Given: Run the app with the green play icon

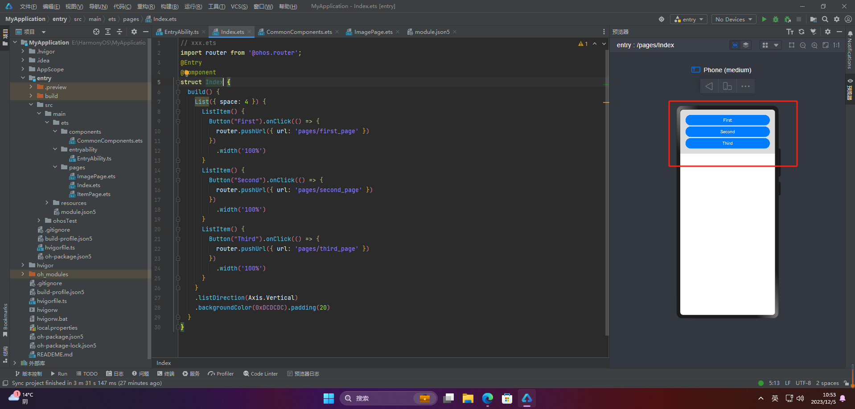Looking at the screenshot, I should pos(764,19).
